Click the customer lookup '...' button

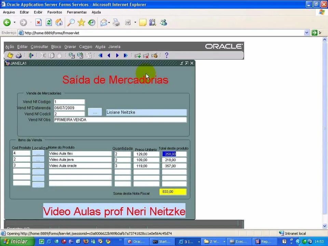point(95,112)
